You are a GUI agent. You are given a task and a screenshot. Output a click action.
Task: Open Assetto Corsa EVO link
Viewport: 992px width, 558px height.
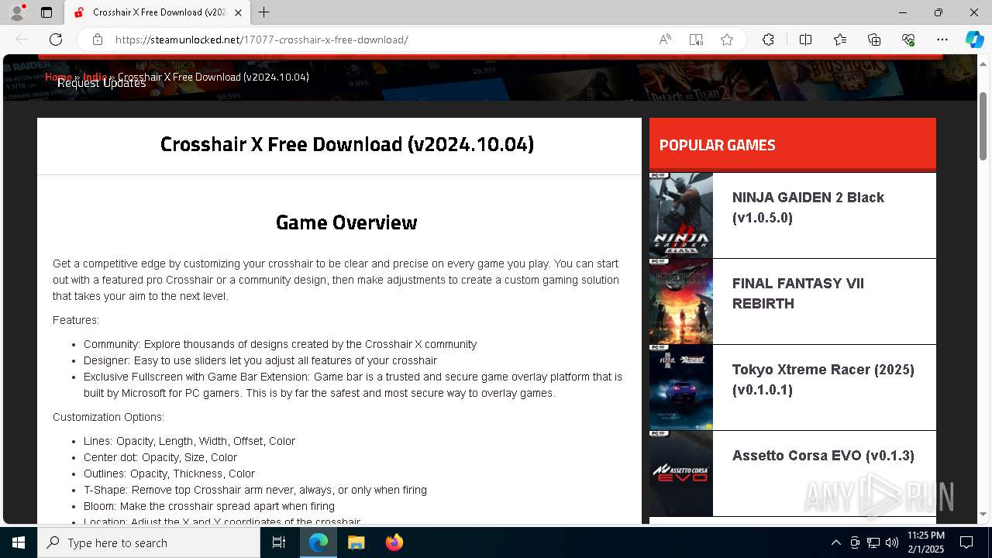pos(823,456)
